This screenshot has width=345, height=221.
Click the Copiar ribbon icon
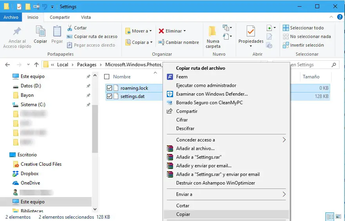coord(40,31)
